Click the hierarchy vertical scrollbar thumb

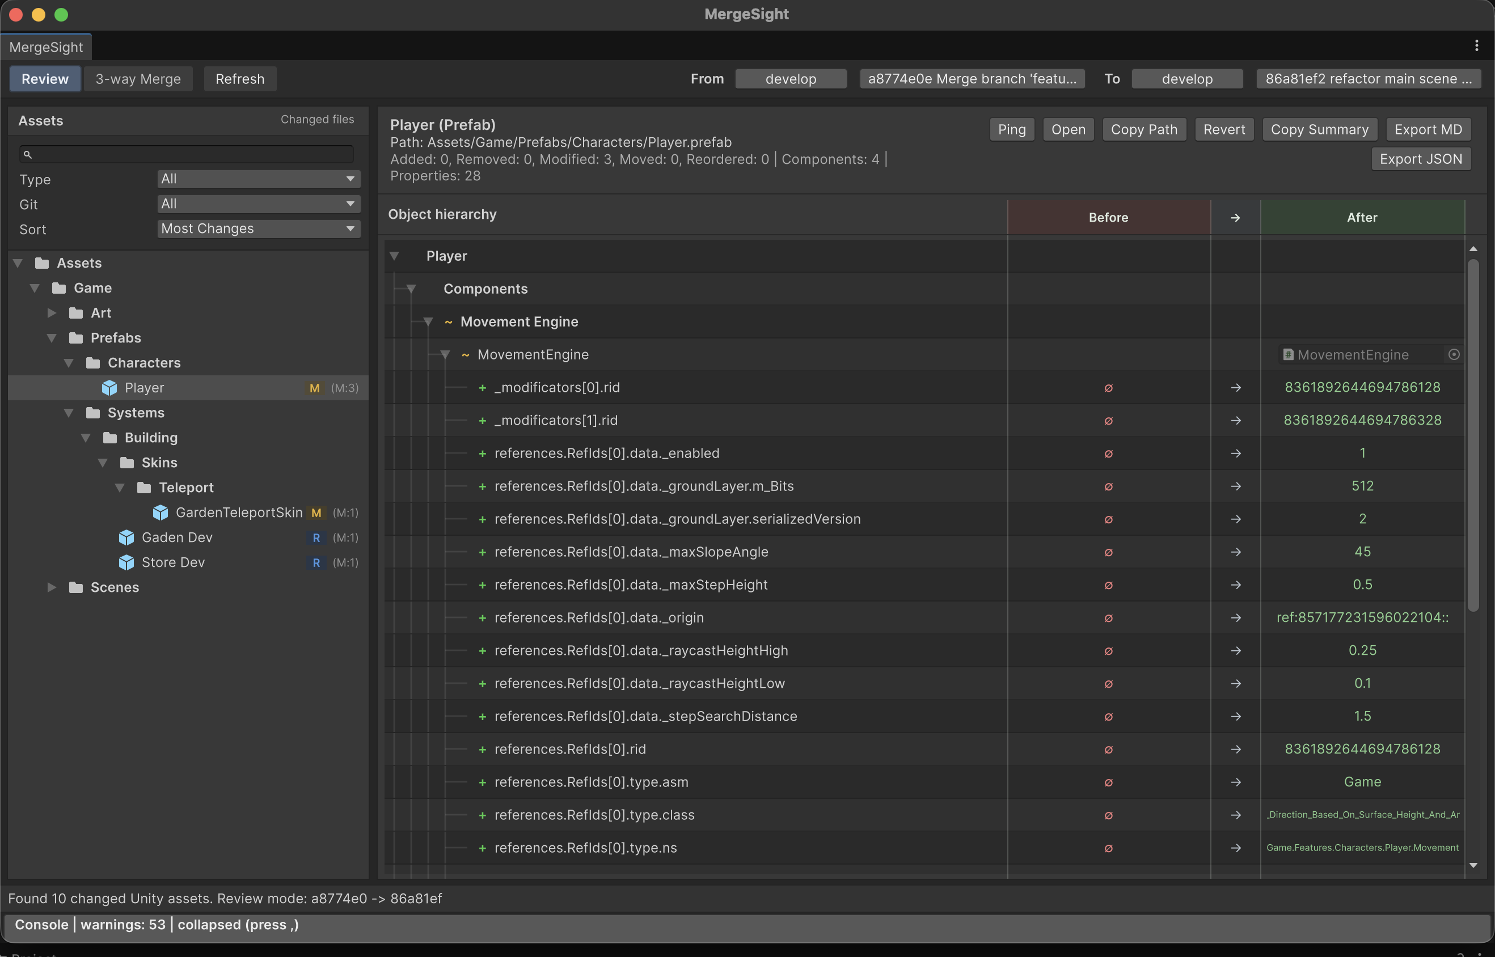click(1473, 435)
